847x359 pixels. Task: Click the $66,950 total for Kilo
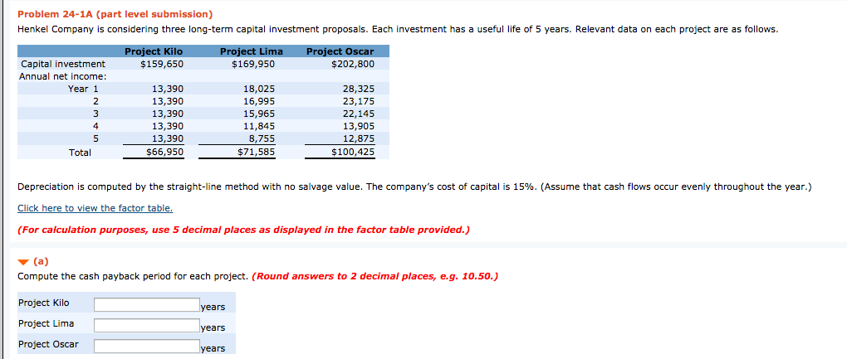tap(164, 153)
